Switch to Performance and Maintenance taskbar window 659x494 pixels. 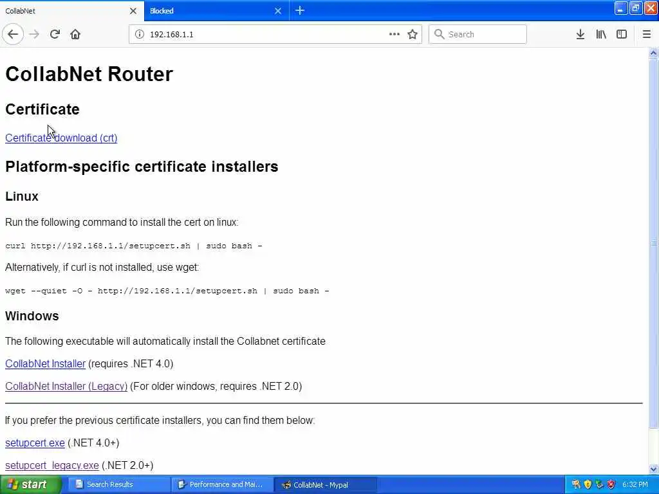[222, 485]
